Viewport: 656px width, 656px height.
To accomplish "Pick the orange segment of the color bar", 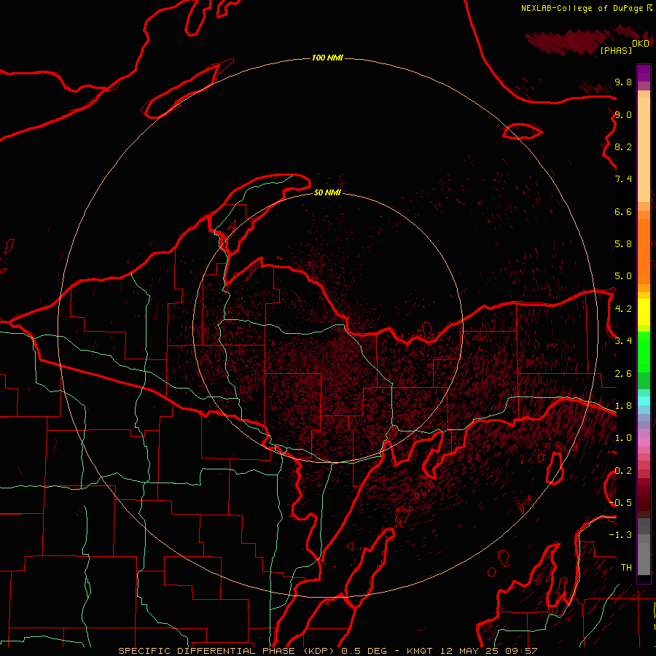I will tap(644, 251).
